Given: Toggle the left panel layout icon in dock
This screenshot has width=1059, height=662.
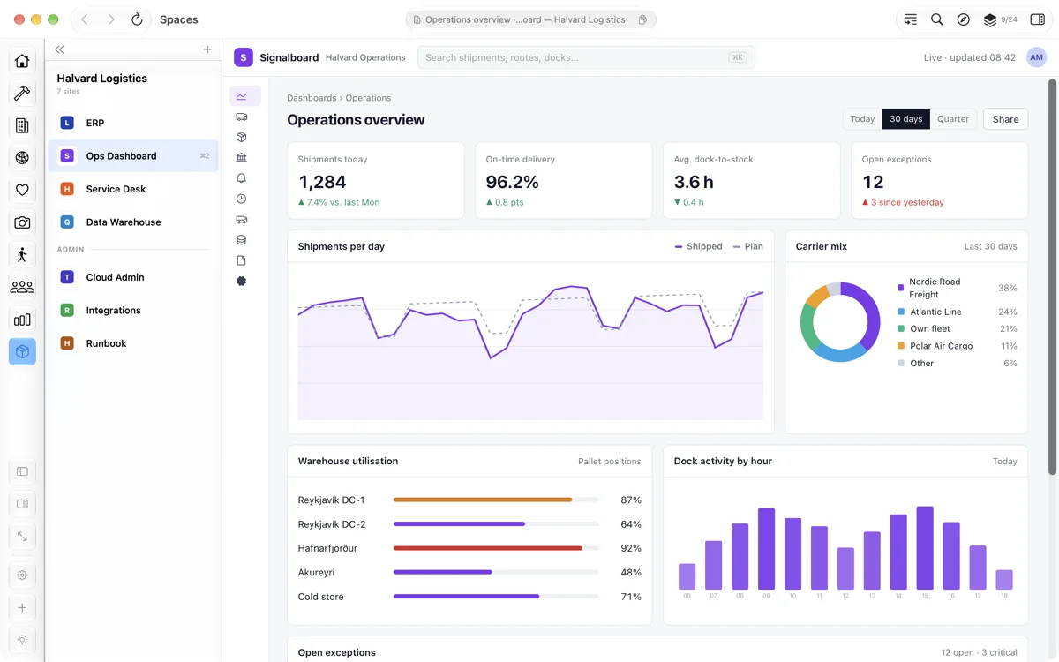Looking at the screenshot, I should (22, 471).
